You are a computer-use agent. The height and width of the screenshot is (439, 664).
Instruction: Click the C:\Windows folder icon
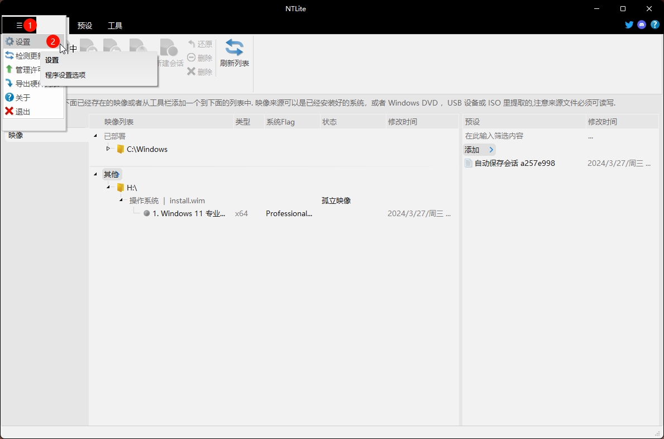point(121,149)
